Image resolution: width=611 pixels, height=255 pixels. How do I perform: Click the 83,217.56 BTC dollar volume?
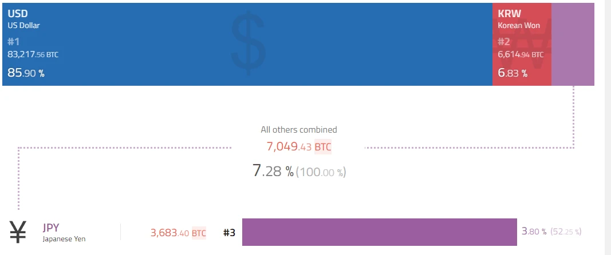click(x=33, y=54)
